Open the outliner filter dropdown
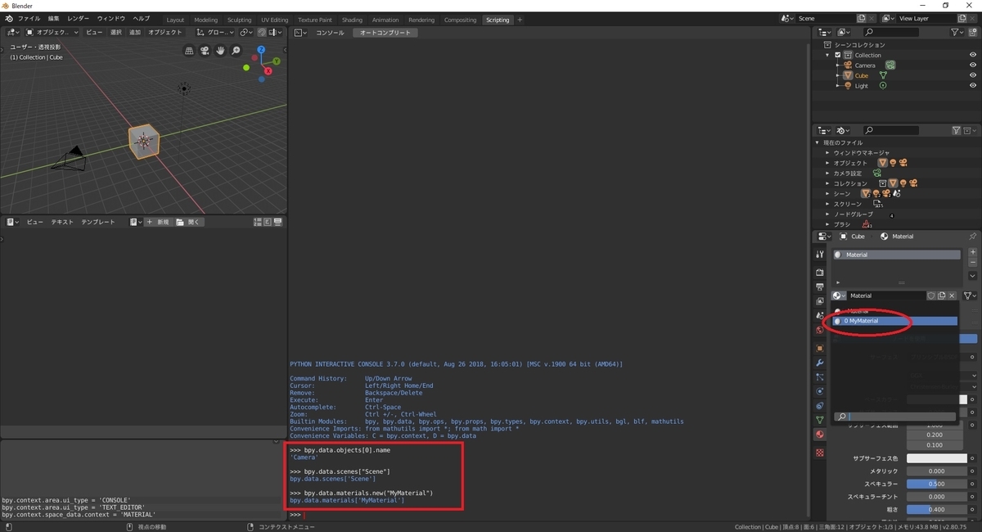982x532 pixels. [x=958, y=33]
